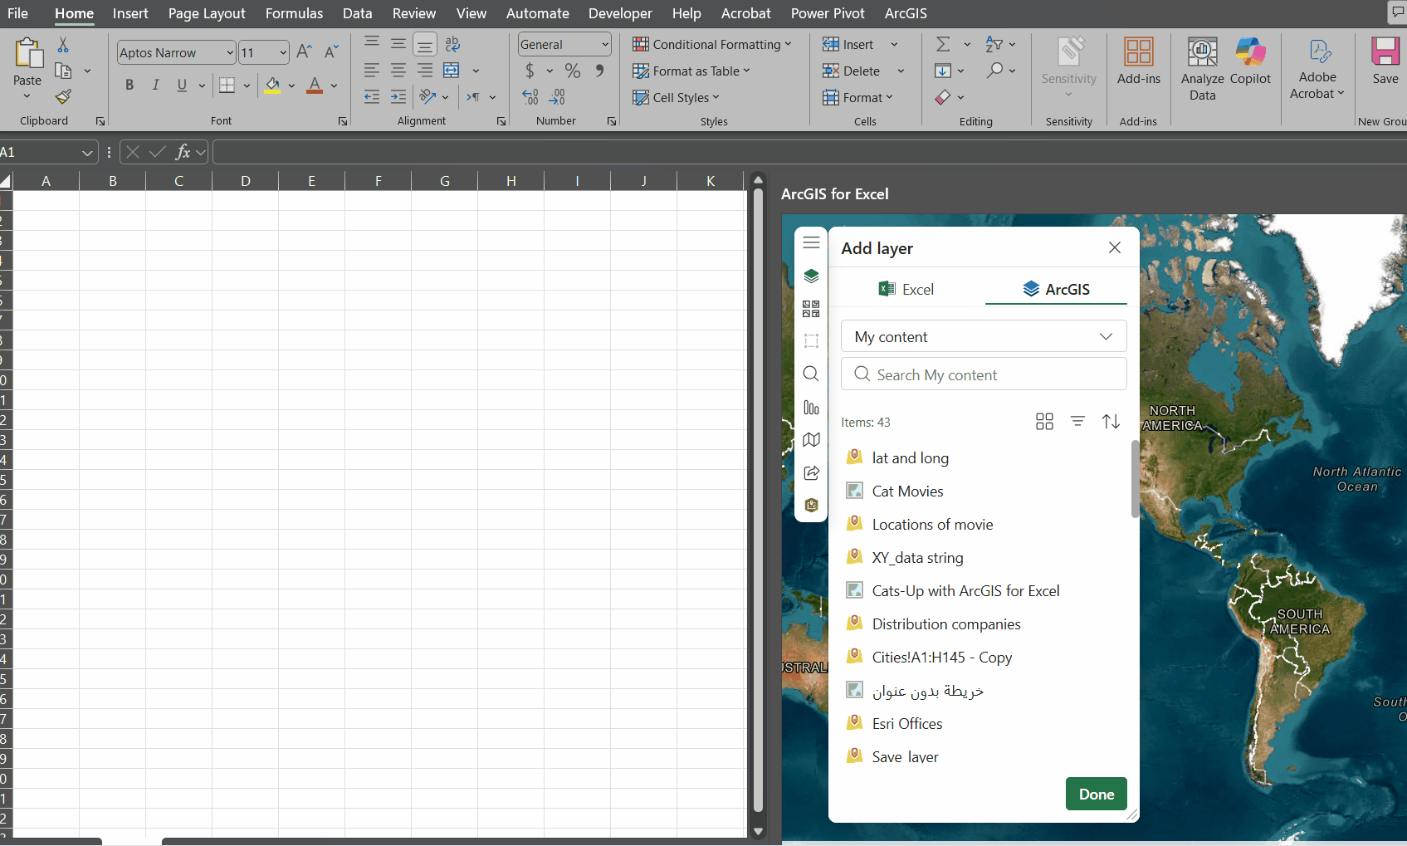Click the Done button
1407x846 pixels.
pos(1096,794)
